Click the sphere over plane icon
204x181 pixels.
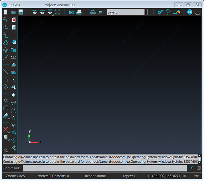(14, 64)
